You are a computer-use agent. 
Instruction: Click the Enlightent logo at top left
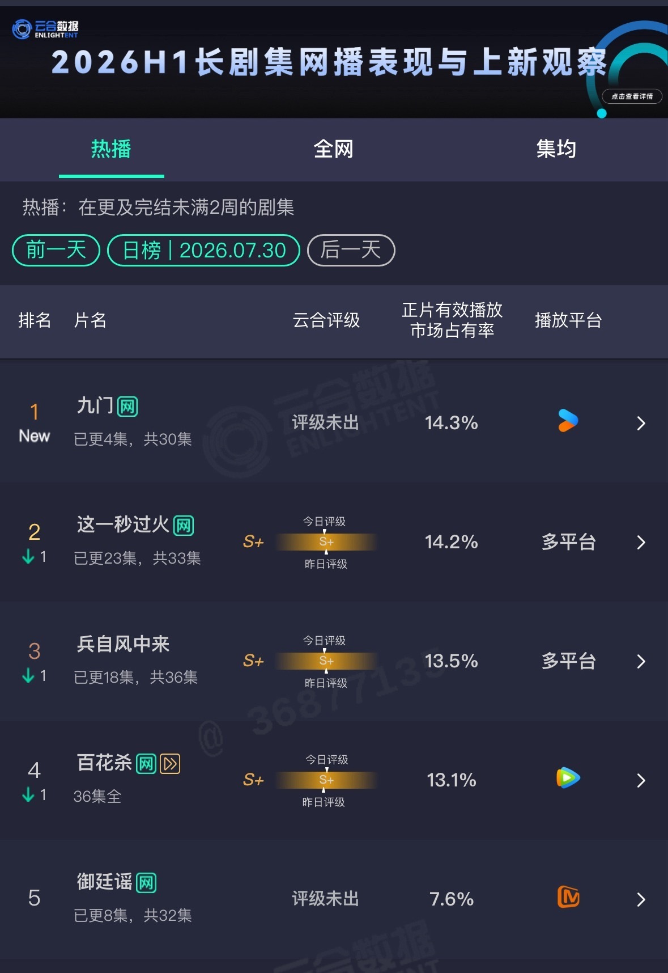(45, 29)
